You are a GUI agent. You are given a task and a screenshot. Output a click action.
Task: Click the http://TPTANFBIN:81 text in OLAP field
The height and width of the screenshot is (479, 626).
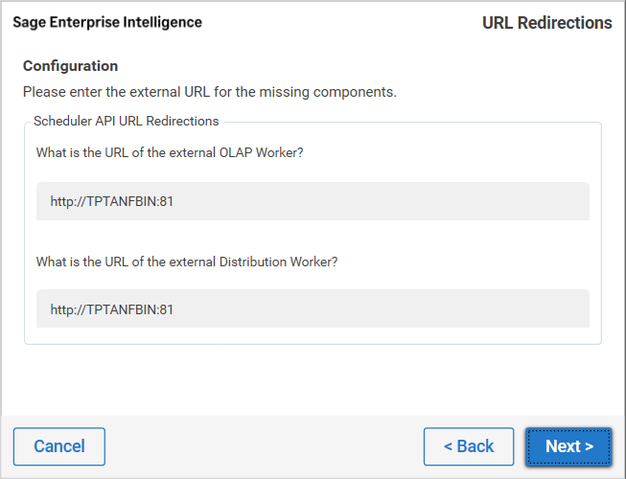pyautogui.click(x=111, y=202)
